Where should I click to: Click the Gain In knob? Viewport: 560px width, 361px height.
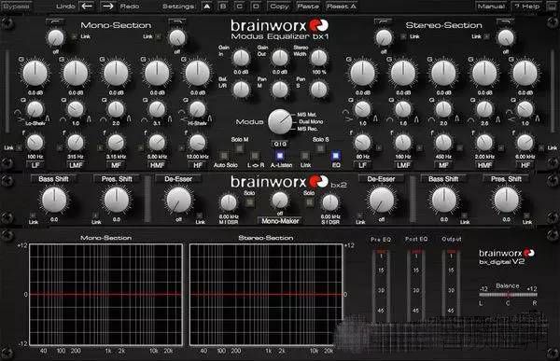241,58
